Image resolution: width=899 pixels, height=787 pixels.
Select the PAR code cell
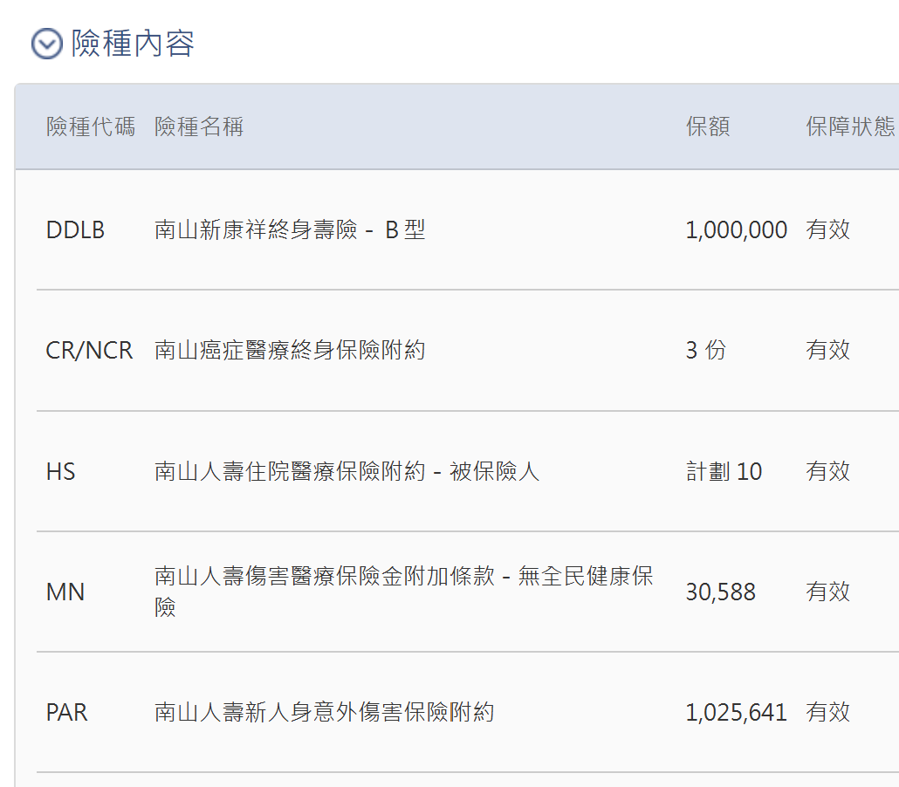click(x=67, y=713)
